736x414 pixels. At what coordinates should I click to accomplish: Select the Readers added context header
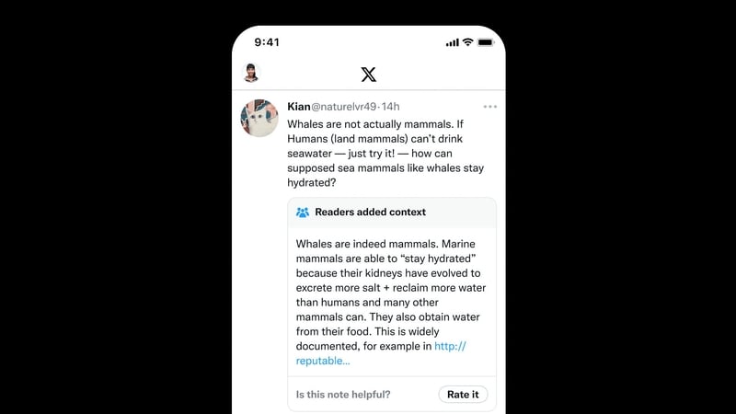[x=392, y=213]
